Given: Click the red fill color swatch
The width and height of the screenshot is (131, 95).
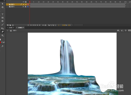Looking at the screenshot, I should coord(0,42).
